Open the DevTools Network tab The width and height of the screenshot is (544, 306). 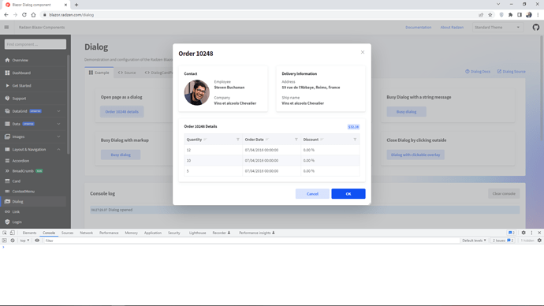pyautogui.click(x=87, y=233)
